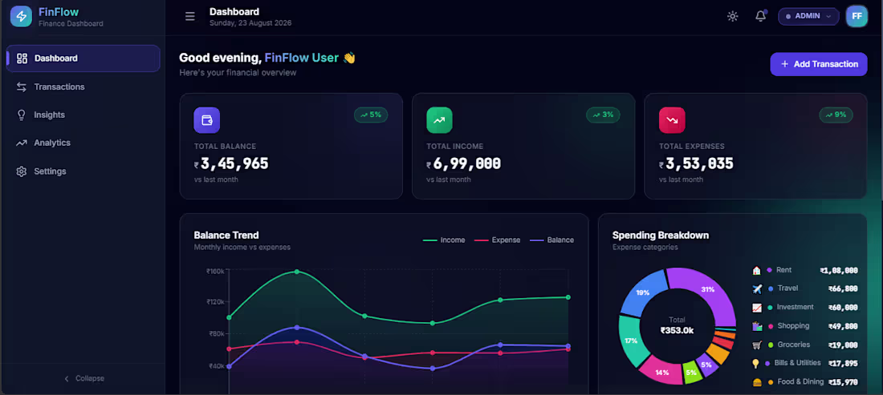
Task: Click the Settings gear icon
Action: pos(22,171)
